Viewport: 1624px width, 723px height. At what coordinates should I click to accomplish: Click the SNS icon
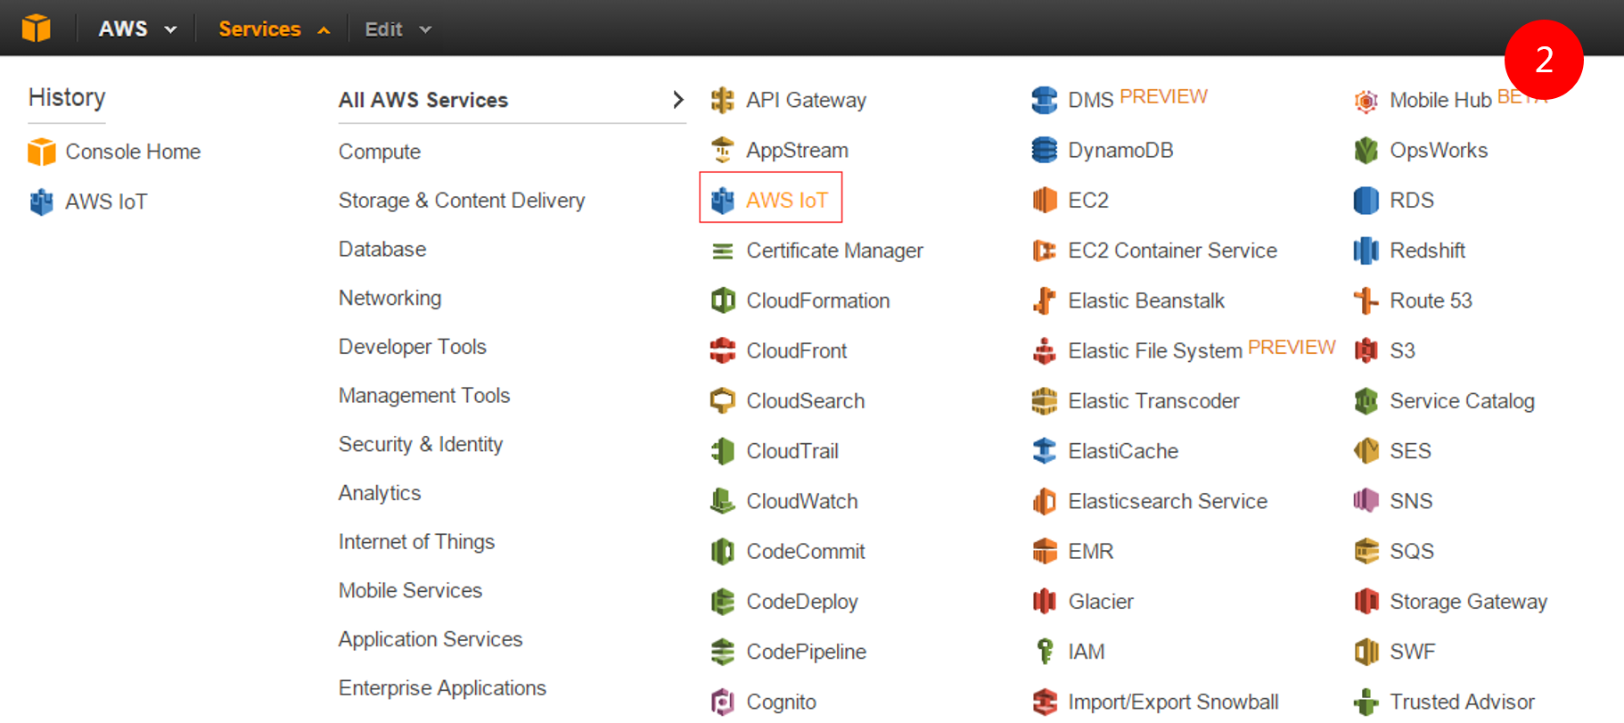pyautogui.click(x=1366, y=501)
